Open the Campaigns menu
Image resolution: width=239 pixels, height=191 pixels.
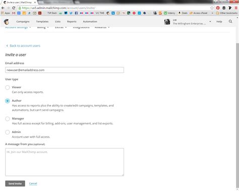(x=23, y=22)
